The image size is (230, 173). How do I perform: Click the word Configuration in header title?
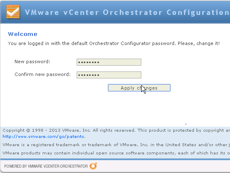pyautogui.click(x=198, y=13)
